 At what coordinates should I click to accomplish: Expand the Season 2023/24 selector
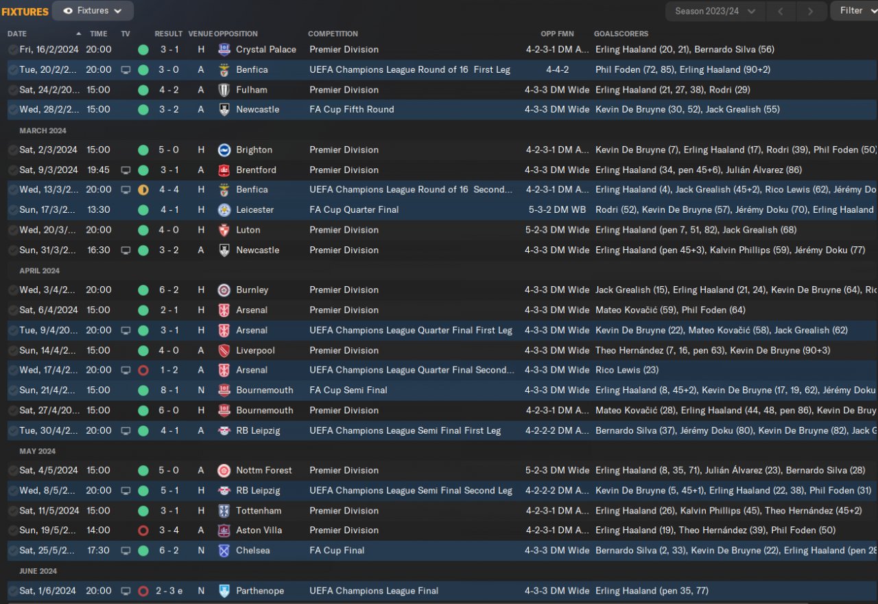pyautogui.click(x=715, y=11)
